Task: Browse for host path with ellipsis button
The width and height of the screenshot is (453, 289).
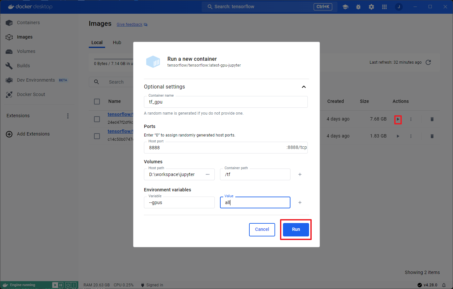Action: [208, 174]
